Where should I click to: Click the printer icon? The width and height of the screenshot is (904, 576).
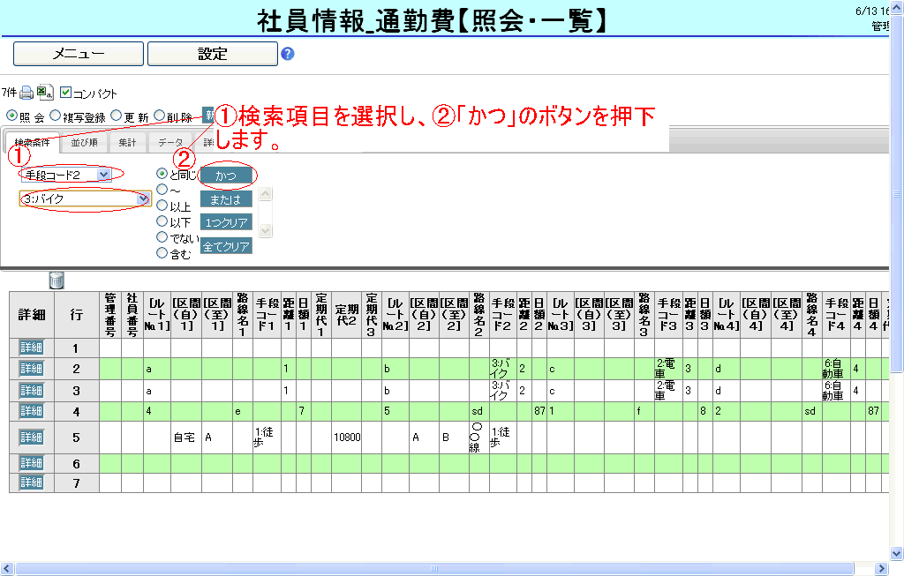26,92
